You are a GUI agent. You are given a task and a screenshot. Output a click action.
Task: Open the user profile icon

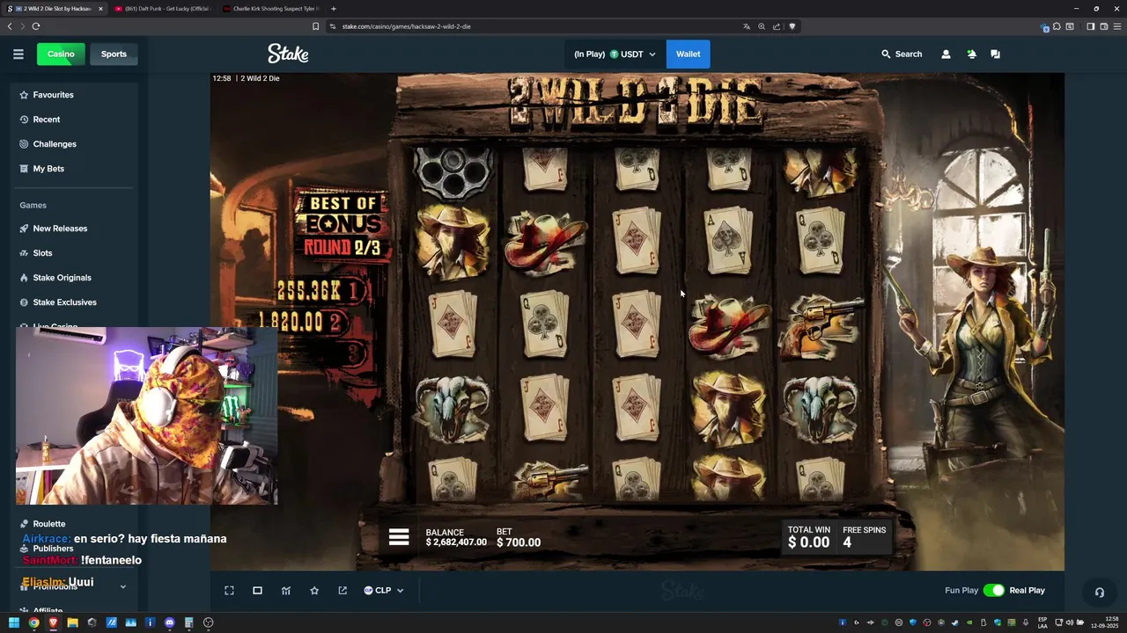pos(946,54)
